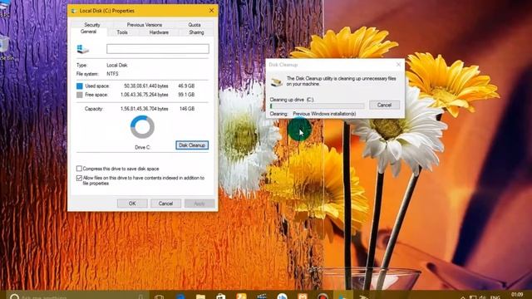Close the Local Disk (C:) Properties window
The width and height of the screenshot is (532, 299).
pos(211,11)
